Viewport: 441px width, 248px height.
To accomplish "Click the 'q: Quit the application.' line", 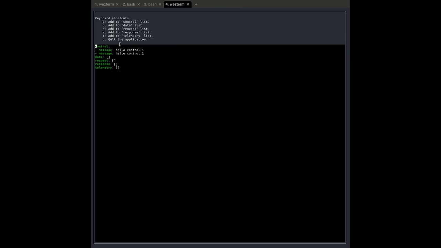I will pos(125,39).
